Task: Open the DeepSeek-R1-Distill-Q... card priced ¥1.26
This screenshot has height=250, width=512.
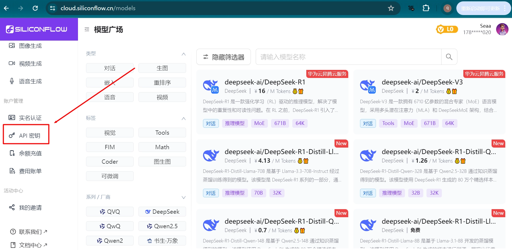Action: [x=429, y=172]
